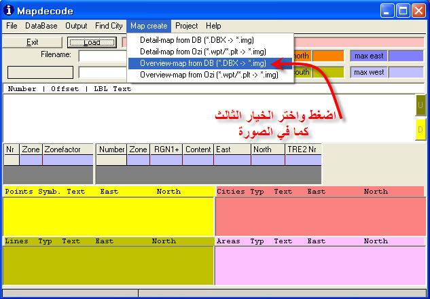Click the Filename input field

tap(103, 56)
